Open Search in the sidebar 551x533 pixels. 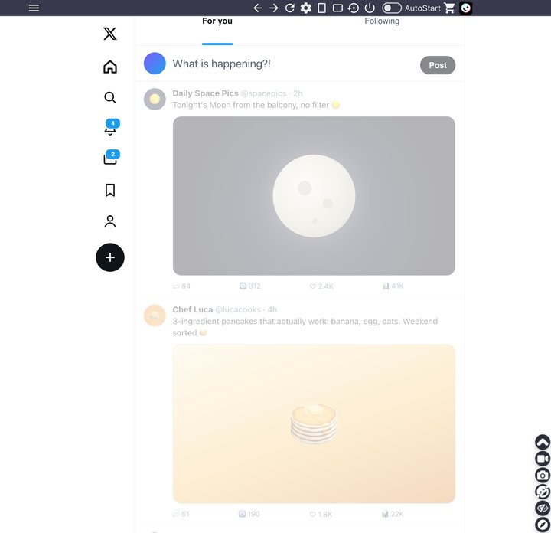click(110, 97)
